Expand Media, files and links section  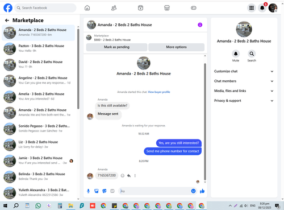[244, 91]
